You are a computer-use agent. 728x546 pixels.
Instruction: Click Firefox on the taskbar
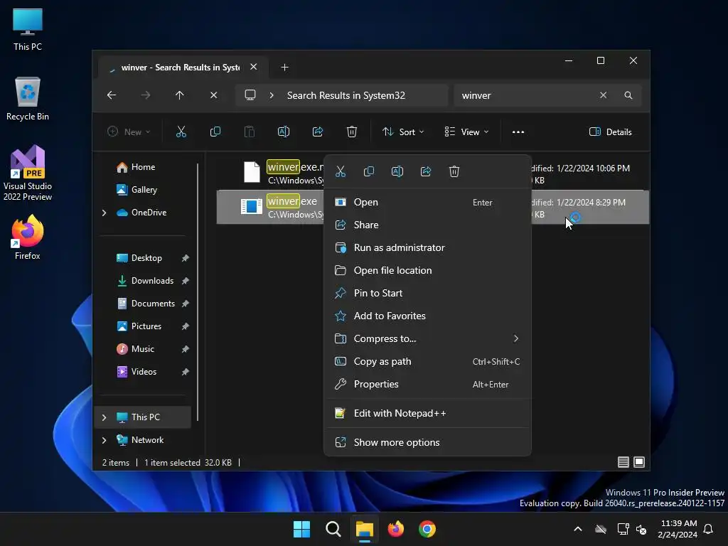coord(395,529)
